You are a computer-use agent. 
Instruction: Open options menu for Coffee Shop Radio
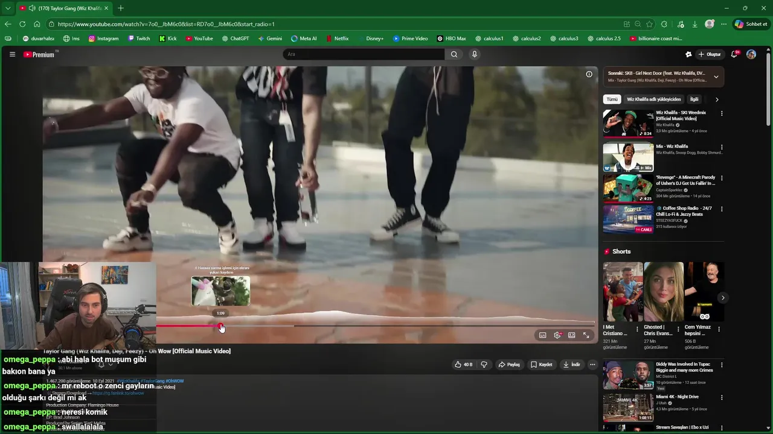722,209
